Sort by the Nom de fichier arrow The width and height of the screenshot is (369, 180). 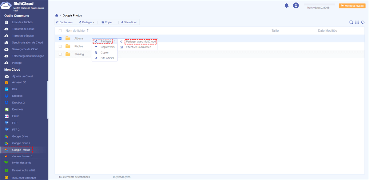pos(88,30)
